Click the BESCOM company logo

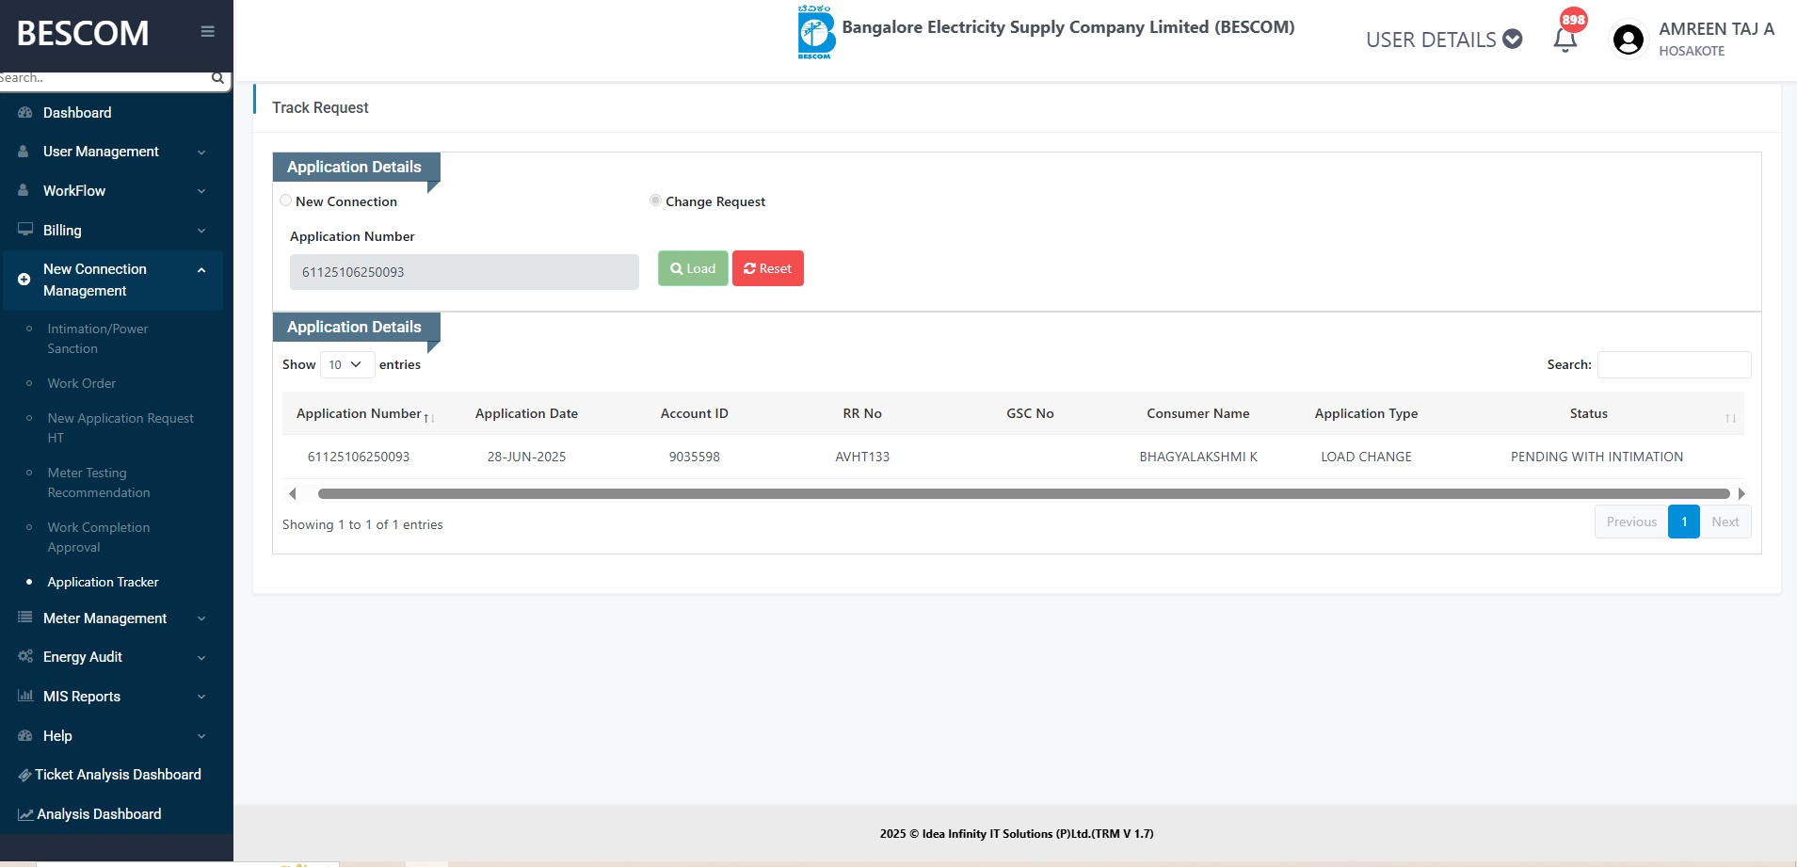click(815, 32)
